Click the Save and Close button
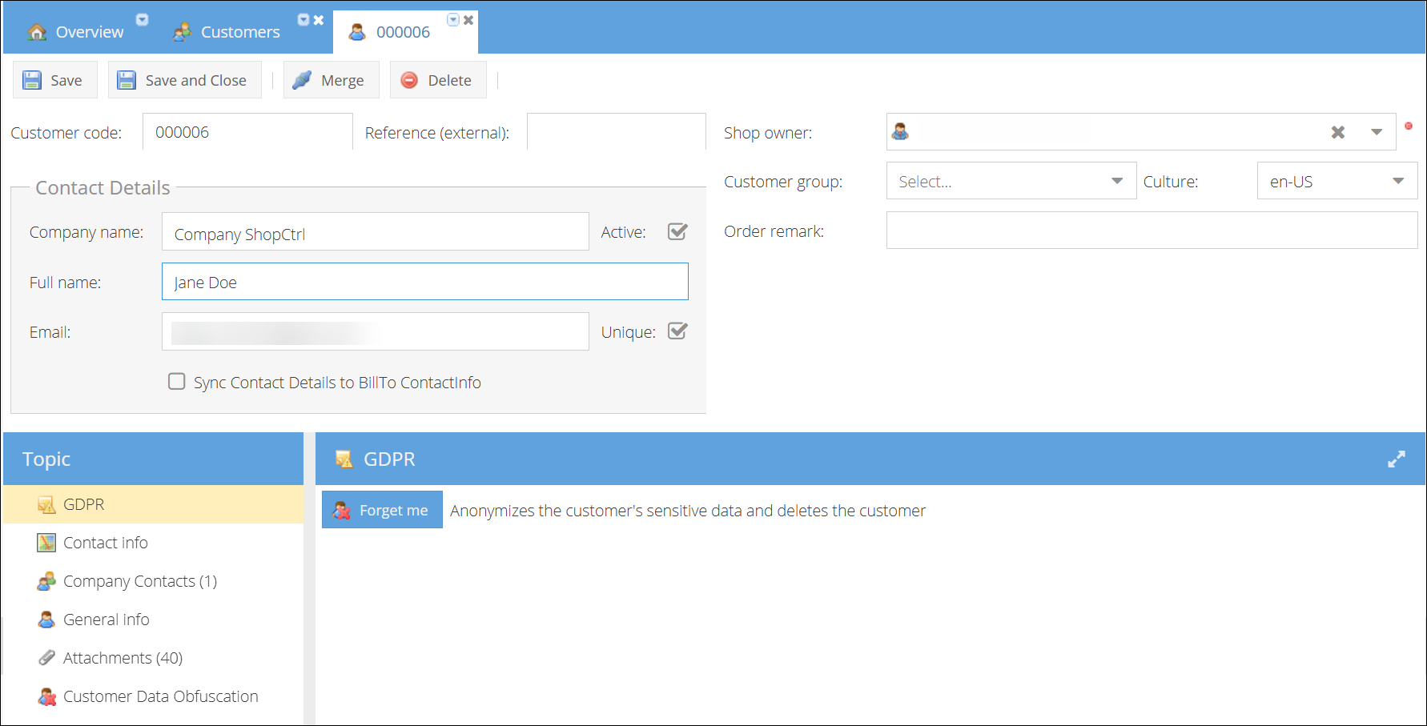 pyautogui.click(x=184, y=80)
